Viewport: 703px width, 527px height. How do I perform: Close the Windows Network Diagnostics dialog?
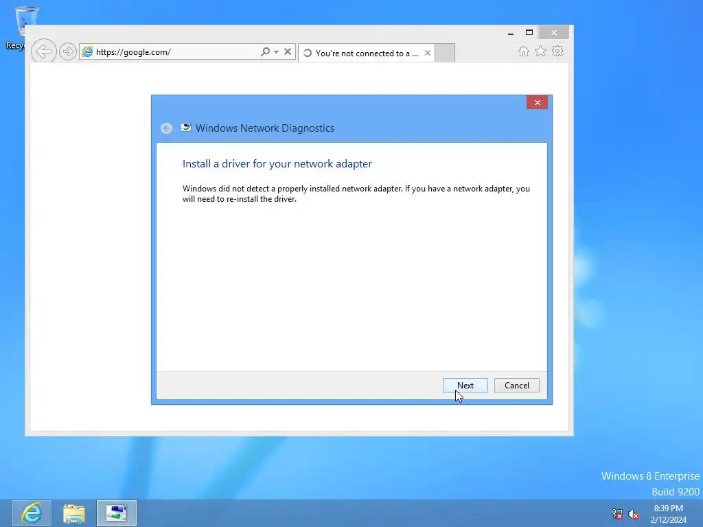(537, 103)
